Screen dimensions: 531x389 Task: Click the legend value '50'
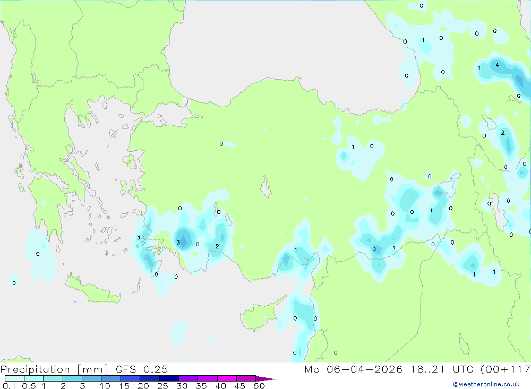click(x=260, y=386)
